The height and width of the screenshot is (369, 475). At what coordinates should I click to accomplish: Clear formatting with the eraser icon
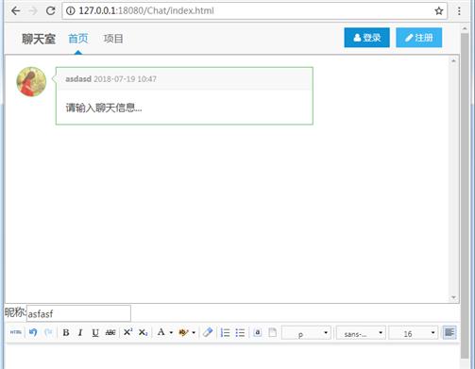[208, 332]
